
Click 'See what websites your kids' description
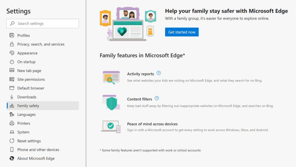point(195,81)
